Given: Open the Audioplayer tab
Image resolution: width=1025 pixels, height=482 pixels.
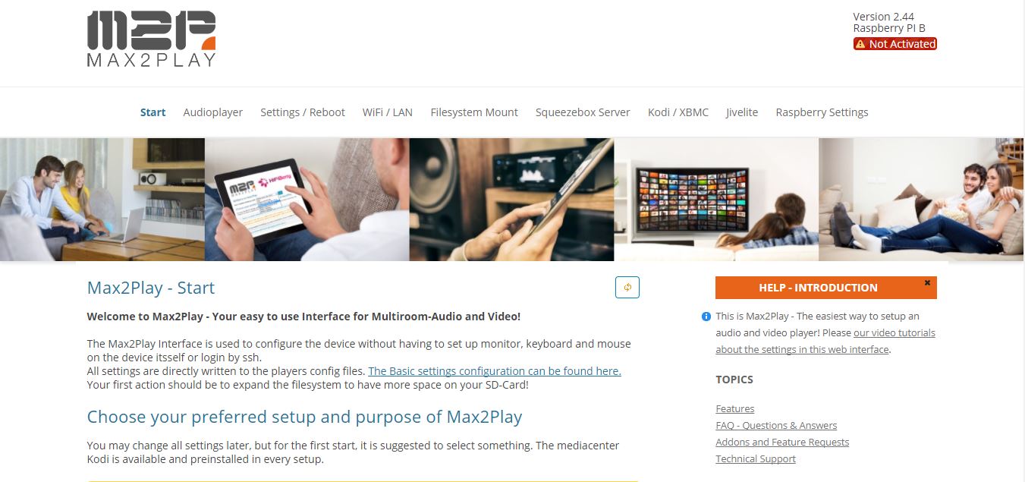Looking at the screenshot, I should pos(213,112).
